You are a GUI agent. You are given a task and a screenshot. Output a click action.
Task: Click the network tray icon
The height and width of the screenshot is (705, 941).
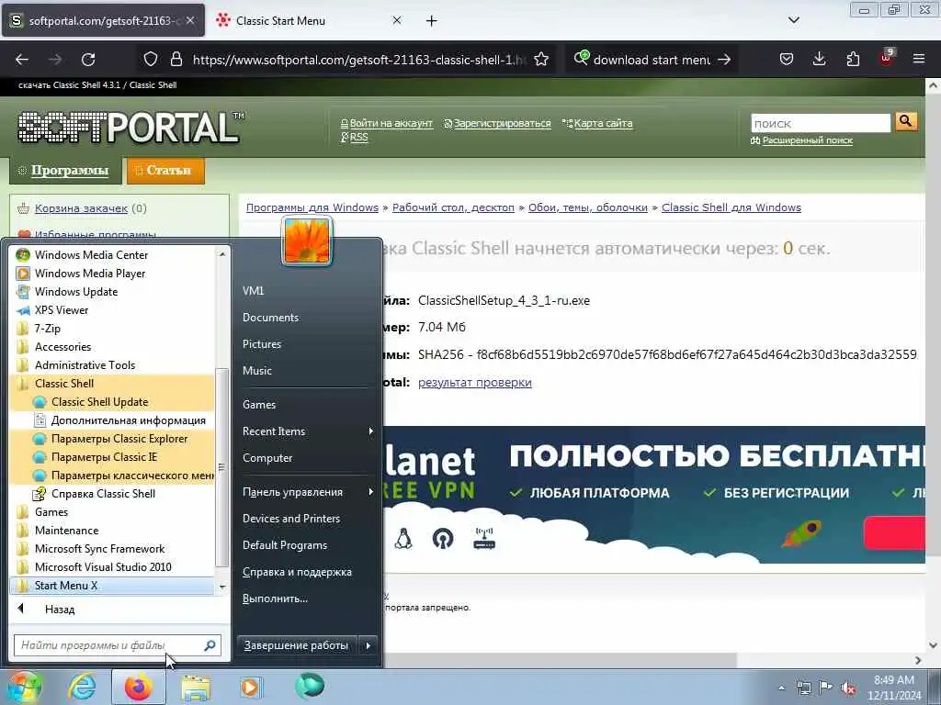pyautogui.click(x=803, y=688)
